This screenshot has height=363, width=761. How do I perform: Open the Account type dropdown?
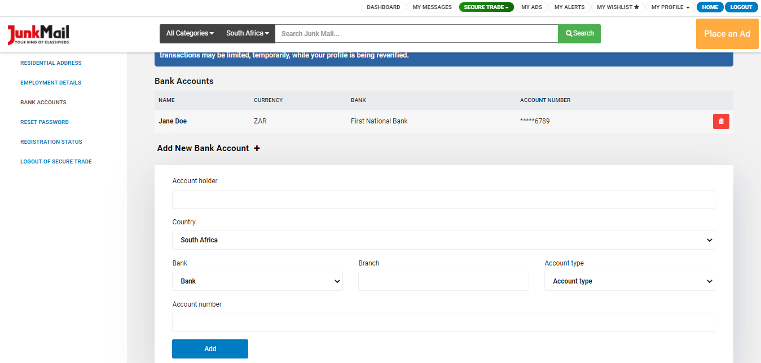629,281
